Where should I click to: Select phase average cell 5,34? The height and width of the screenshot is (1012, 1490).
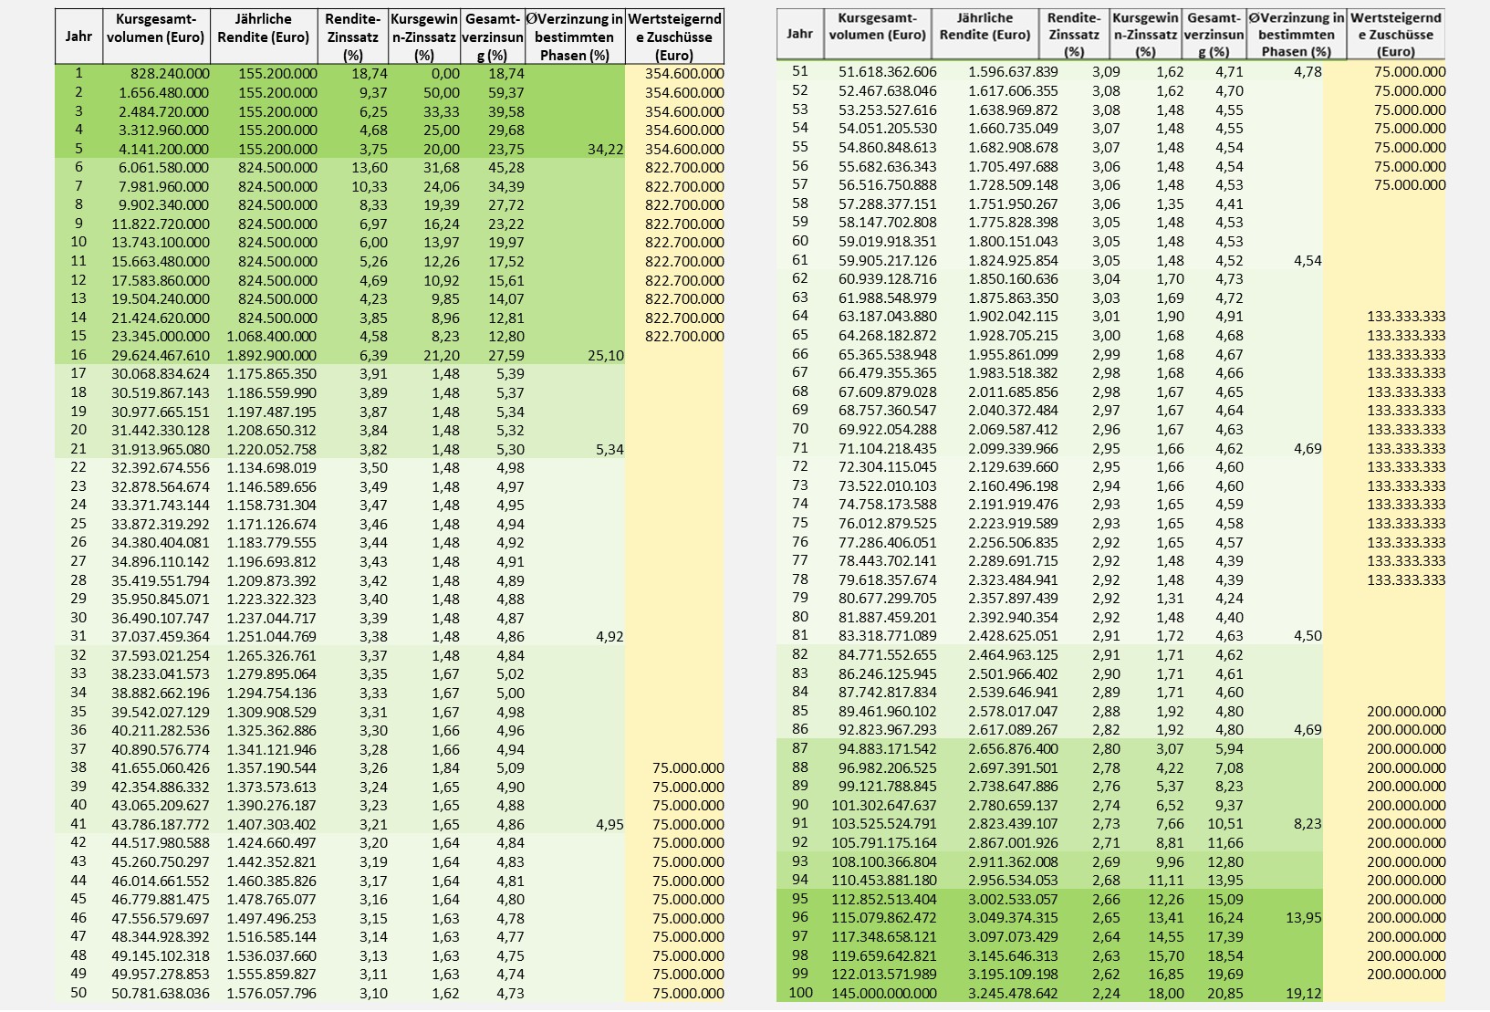click(x=610, y=449)
